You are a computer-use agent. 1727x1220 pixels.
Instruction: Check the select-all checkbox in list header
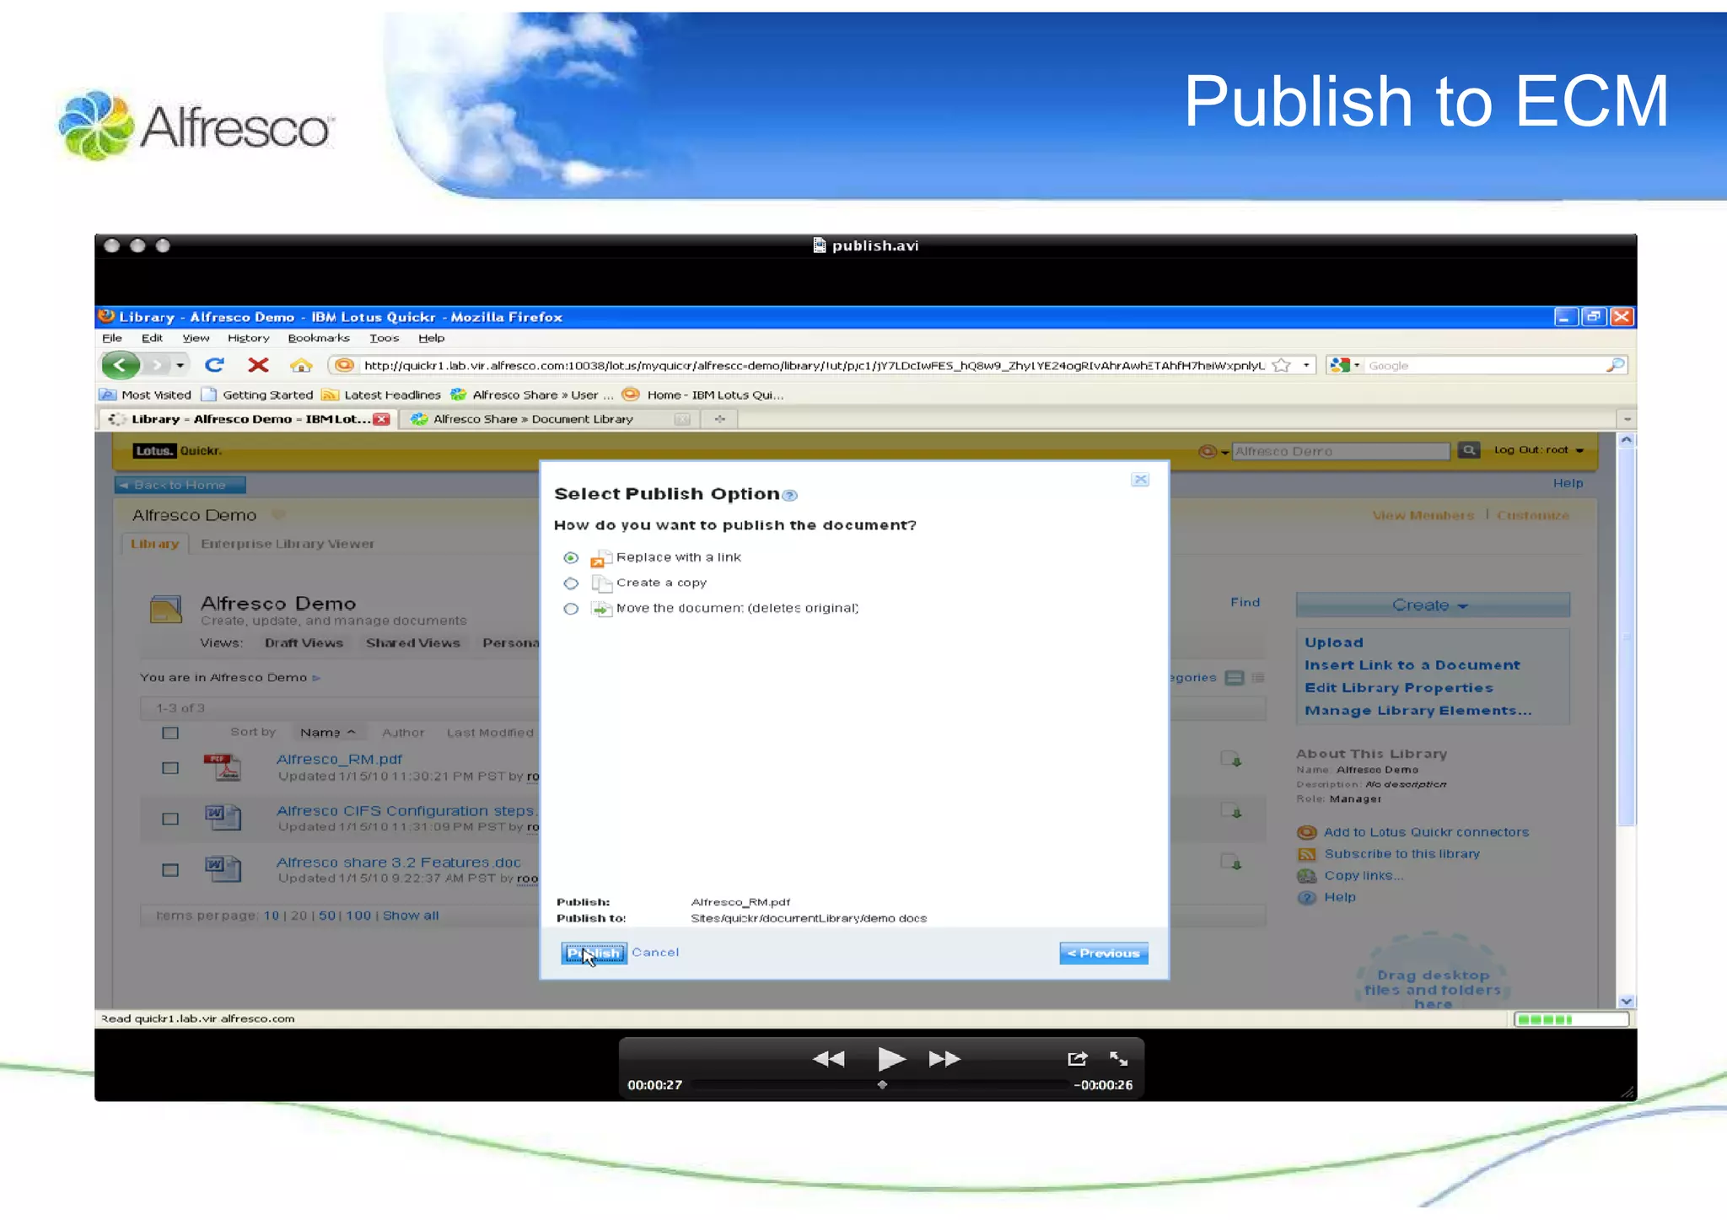click(170, 733)
